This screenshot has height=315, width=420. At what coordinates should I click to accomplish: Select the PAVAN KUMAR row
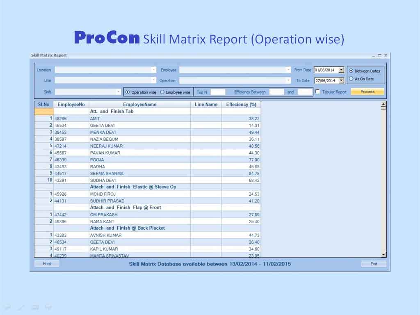[148, 153]
